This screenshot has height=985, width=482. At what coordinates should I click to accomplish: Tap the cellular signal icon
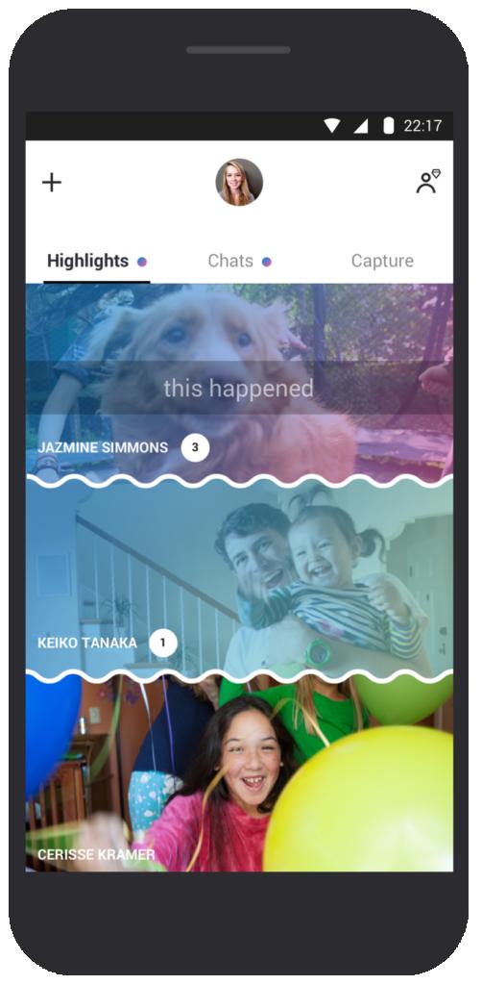360,126
